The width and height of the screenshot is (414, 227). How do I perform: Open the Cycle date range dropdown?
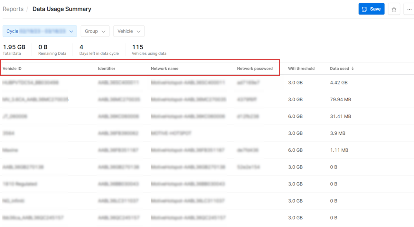[40, 31]
